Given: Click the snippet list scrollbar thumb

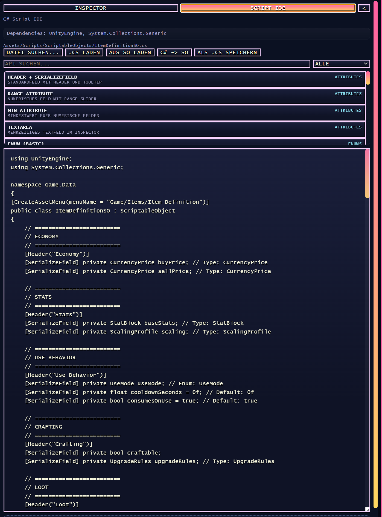Looking at the screenshot, I should (x=368, y=78).
